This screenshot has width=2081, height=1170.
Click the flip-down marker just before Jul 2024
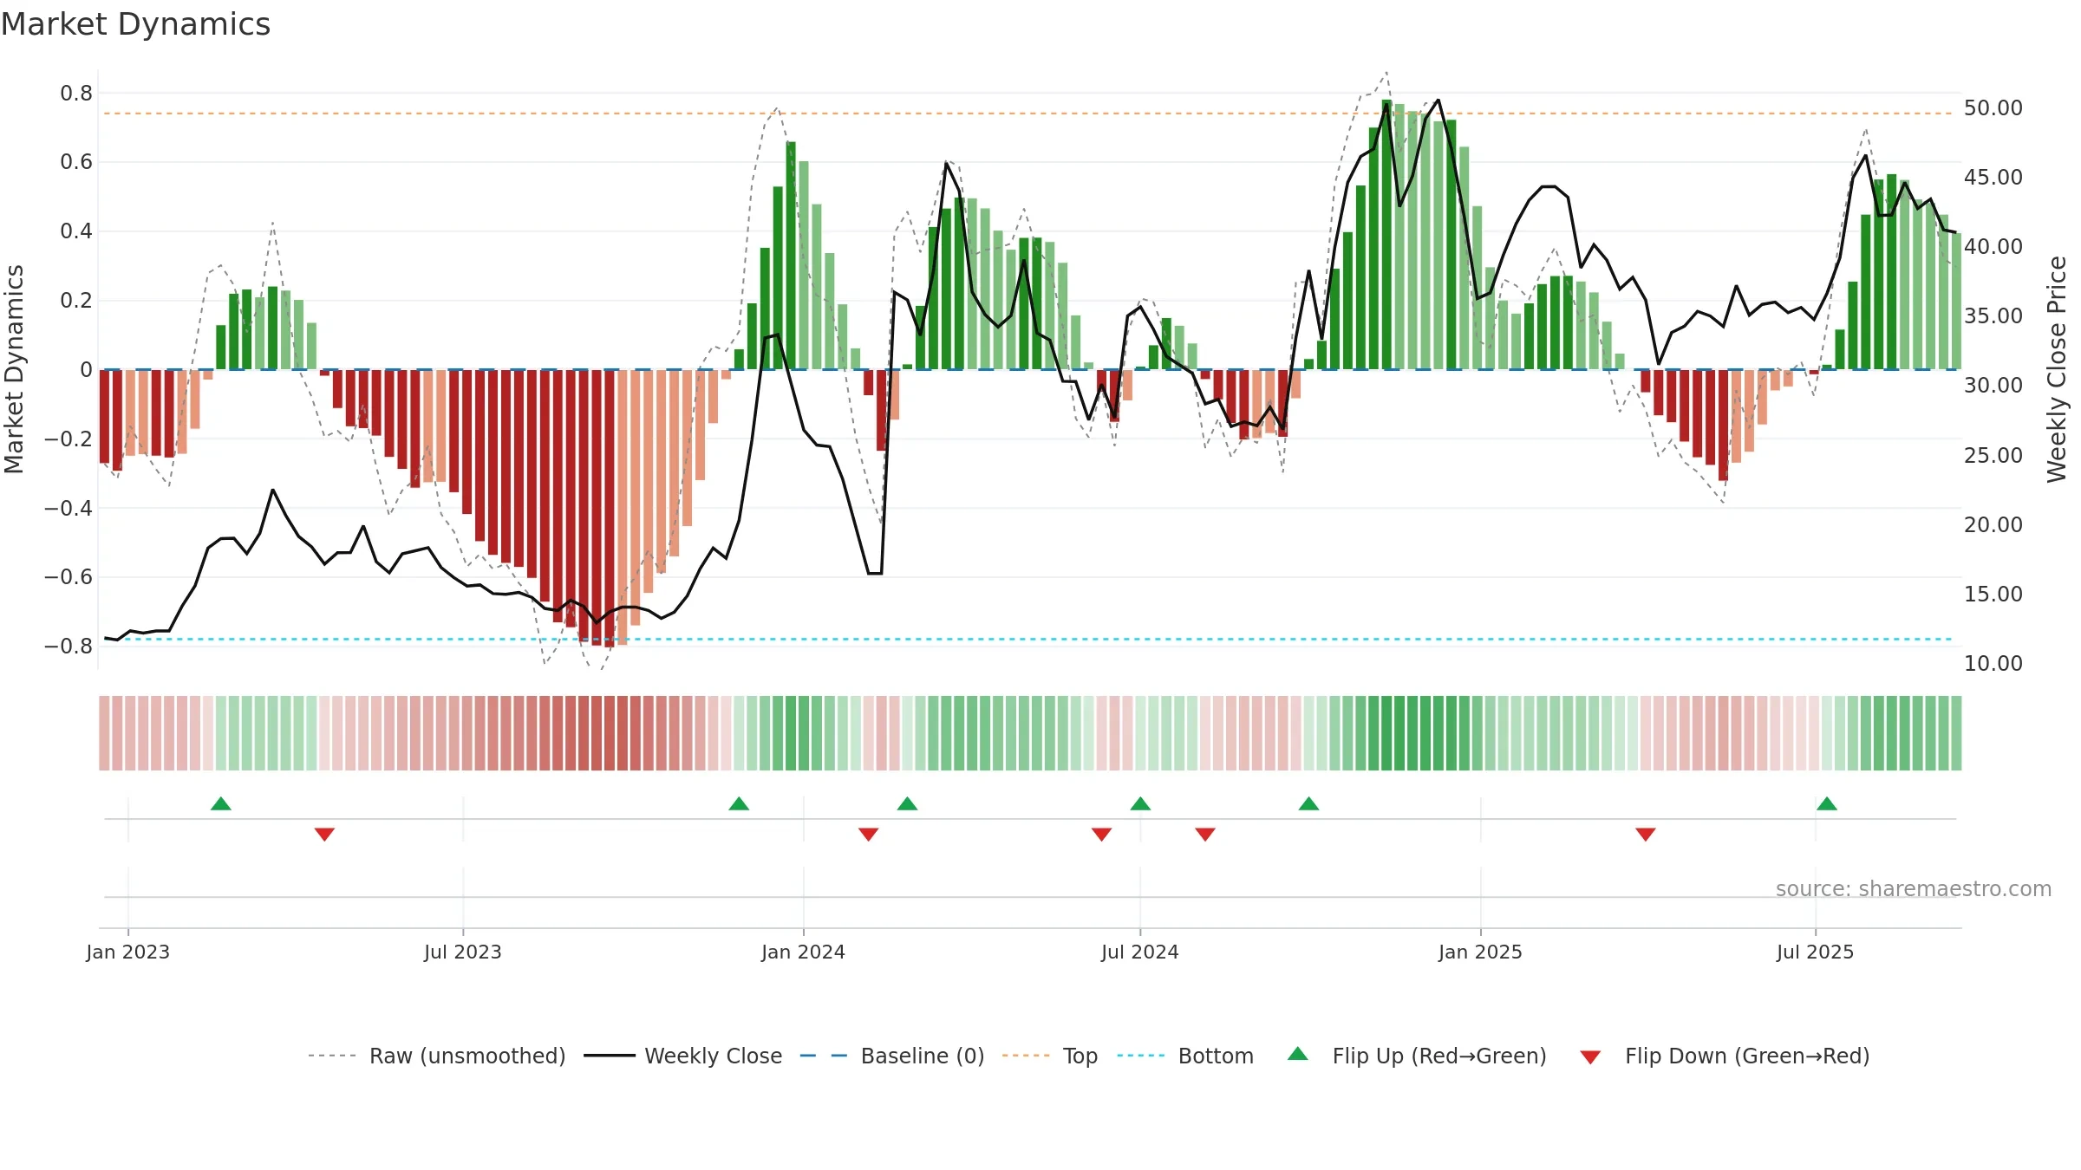point(1101,834)
